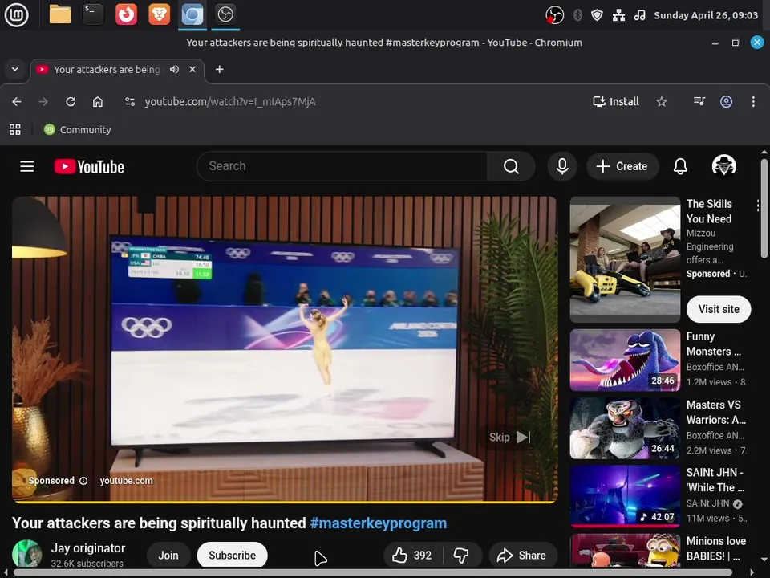Bookmark this page with the star
The image size is (770, 578).
point(662,102)
